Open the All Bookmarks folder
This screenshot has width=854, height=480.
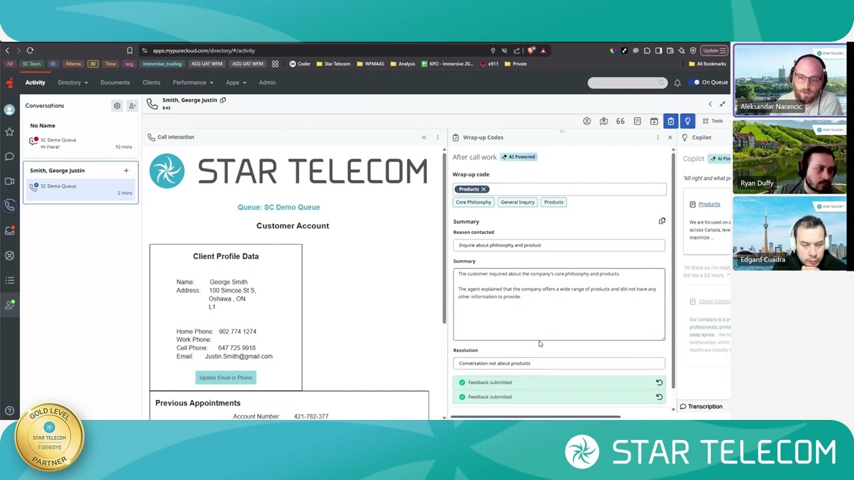(707, 64)
